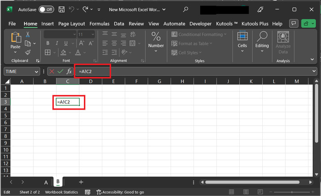This screenshot has height=196, width=321.
Task: Center text horizontally in the cell
Action: click(x=114, y=43)
